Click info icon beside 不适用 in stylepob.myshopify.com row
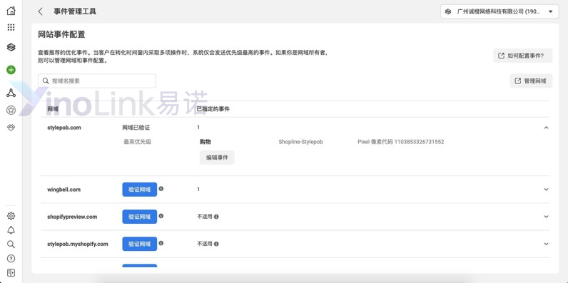Screen dimensions: 568x283 pyautogui.click(x=216, y=244)
